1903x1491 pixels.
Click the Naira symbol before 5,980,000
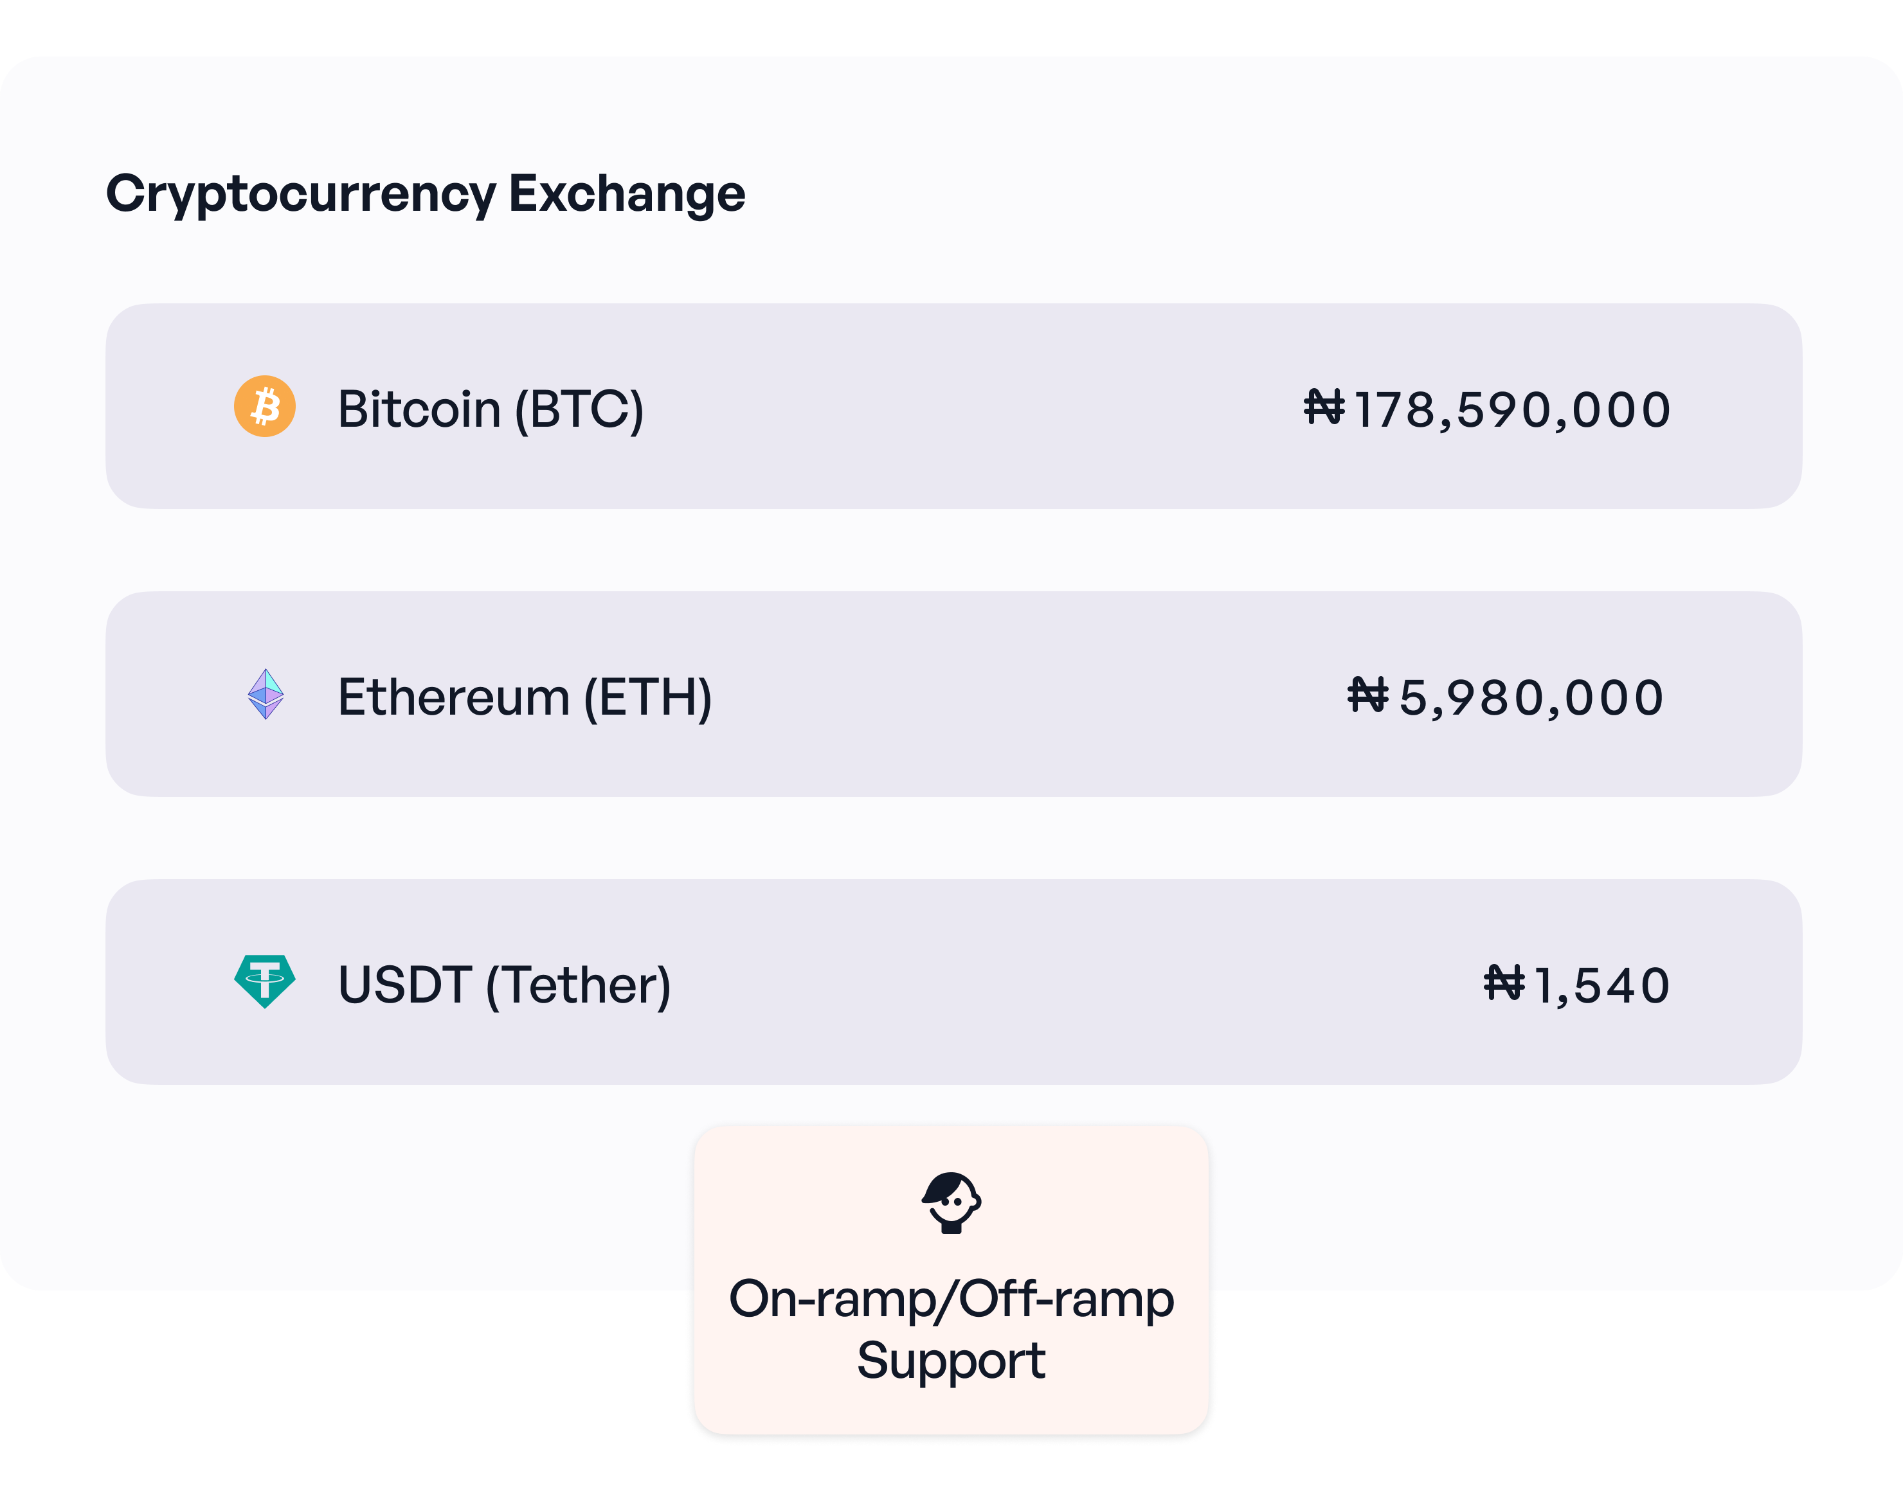point(1367,696)
